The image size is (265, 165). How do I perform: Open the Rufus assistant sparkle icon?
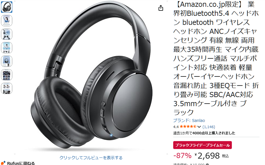click(3, 163)
